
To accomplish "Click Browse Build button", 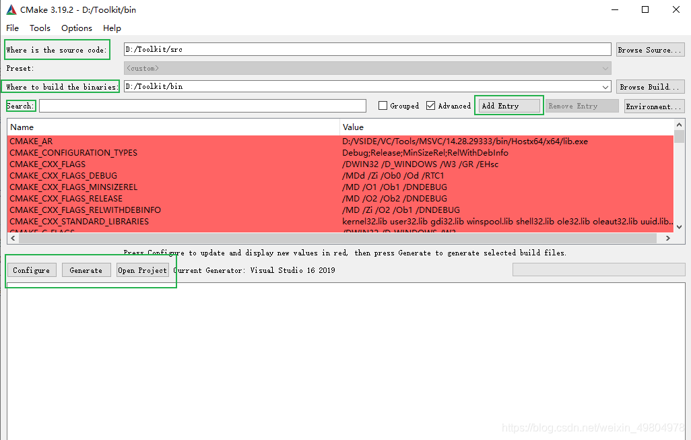I will tap(650, 87).
